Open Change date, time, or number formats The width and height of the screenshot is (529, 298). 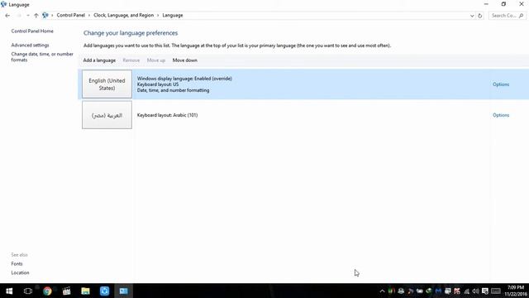point(42,57)
